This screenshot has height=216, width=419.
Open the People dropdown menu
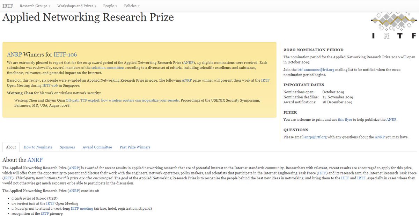point(110,6)
